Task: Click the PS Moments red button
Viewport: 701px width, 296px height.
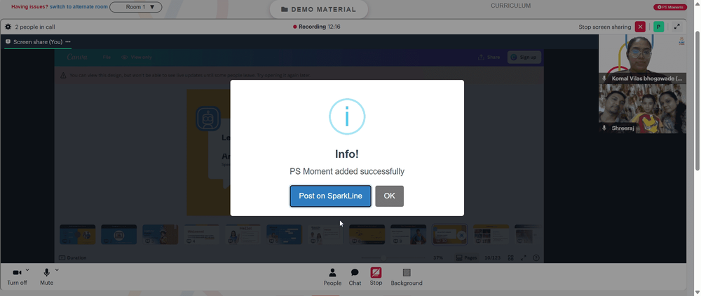Action: point(670,7)
